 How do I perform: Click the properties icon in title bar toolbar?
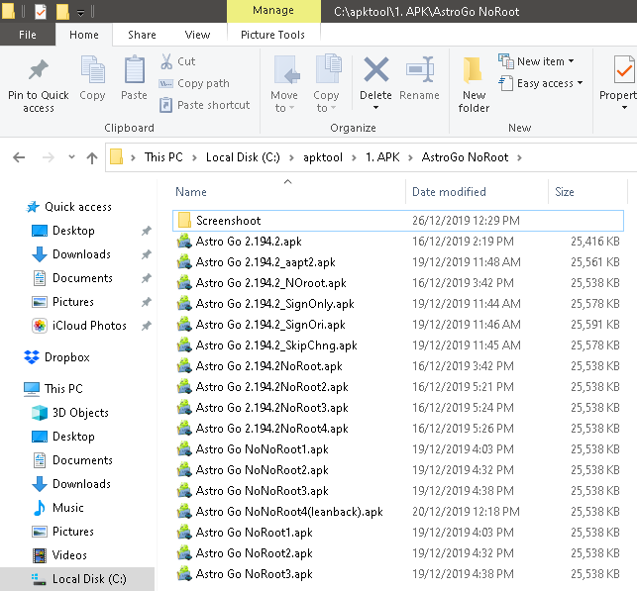[41, 11]
